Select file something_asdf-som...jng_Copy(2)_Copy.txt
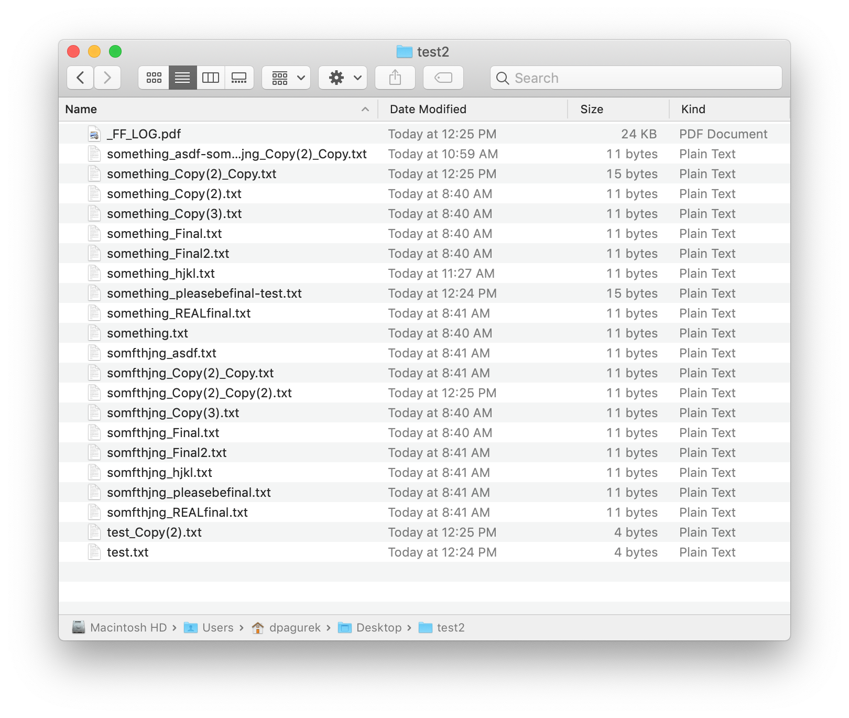The width and height of the screenshot is (849, 718). [x=237, y=154]
